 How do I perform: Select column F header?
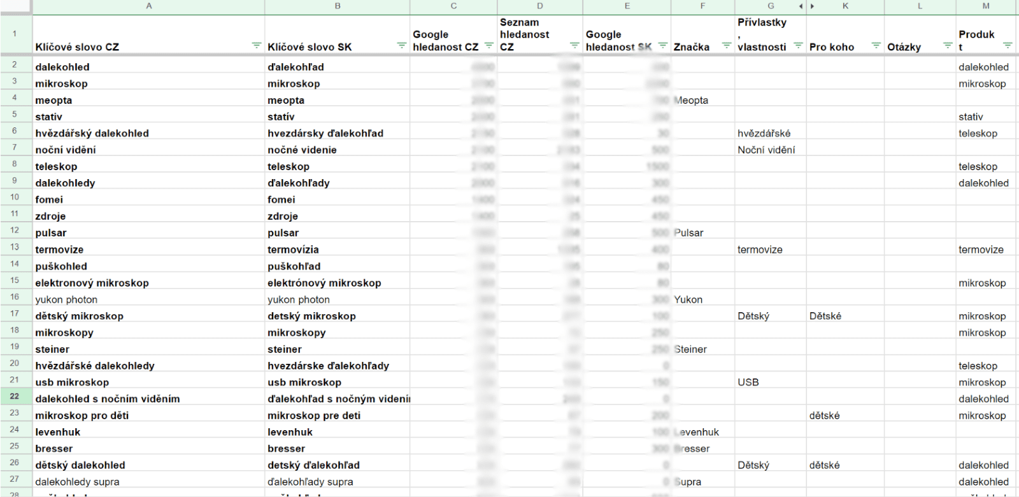[x=702, y=6]
